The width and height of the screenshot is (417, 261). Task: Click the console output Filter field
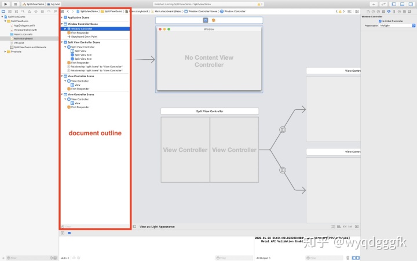click(324, 258)
